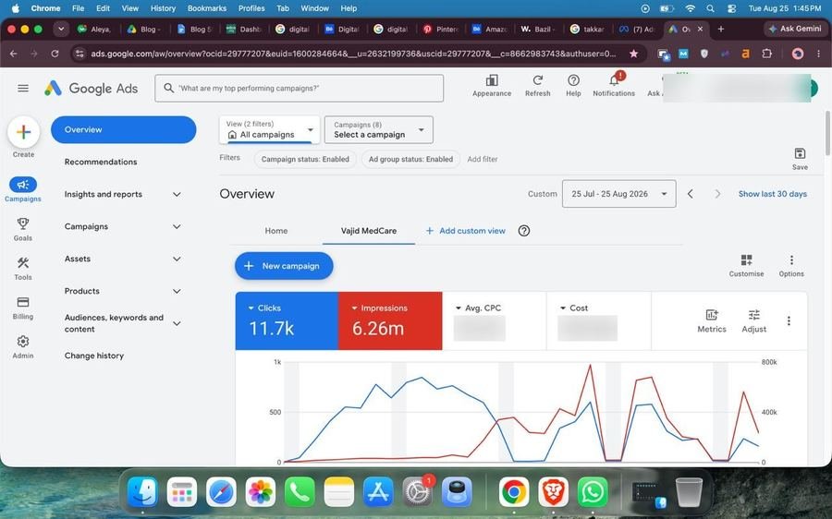
Task: Open Avg. CPC metric dropdown
Action: [478, 308]
